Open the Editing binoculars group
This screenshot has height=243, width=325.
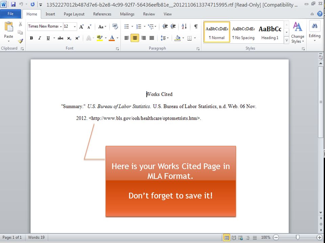click(x=315, y=31)
